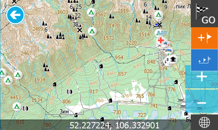
Task: Zoom in with the plus button
Action: click(202, 76)
